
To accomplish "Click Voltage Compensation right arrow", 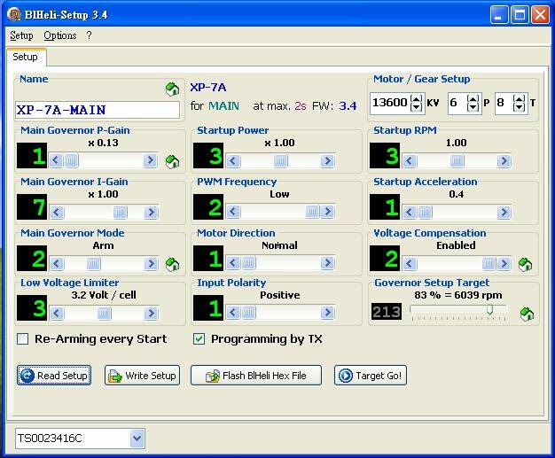I will pyautogui.click(x=504, y=263).
